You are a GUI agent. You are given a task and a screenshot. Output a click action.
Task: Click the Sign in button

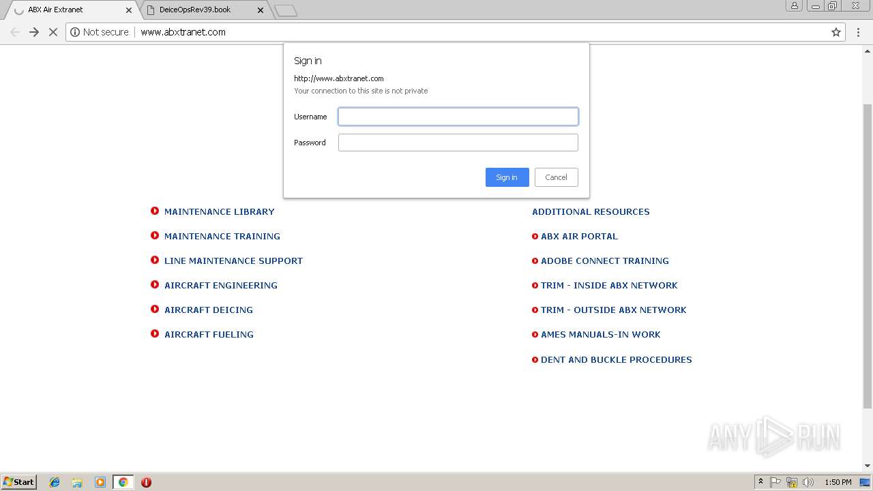507,177
